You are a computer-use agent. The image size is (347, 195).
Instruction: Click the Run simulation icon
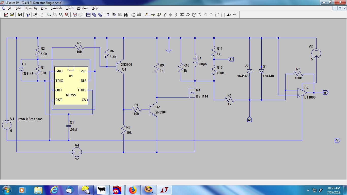(x=35, y=15)
